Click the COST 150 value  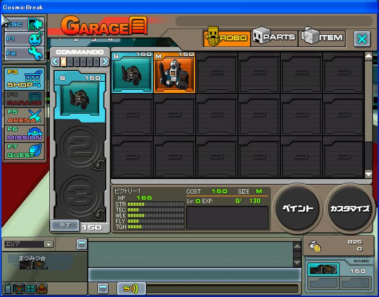click(219, 191)
